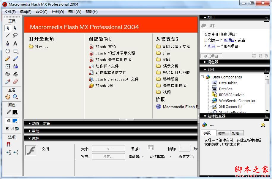Select the Free Transform tool
Screen dimensions: 272x179
[8, 66]
